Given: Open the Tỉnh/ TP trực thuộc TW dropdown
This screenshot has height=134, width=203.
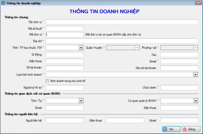Looking at the screenshot, I should [81, 48].
